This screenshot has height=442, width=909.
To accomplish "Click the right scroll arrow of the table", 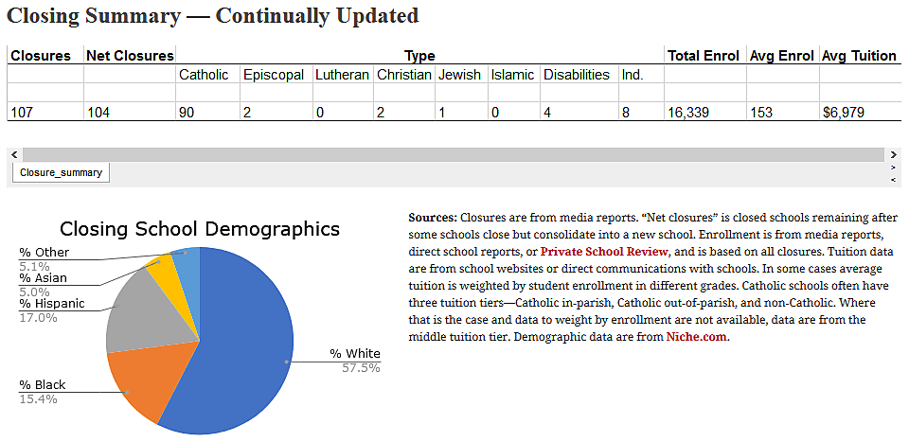I will pyautogui.click(x=893, y=154).
